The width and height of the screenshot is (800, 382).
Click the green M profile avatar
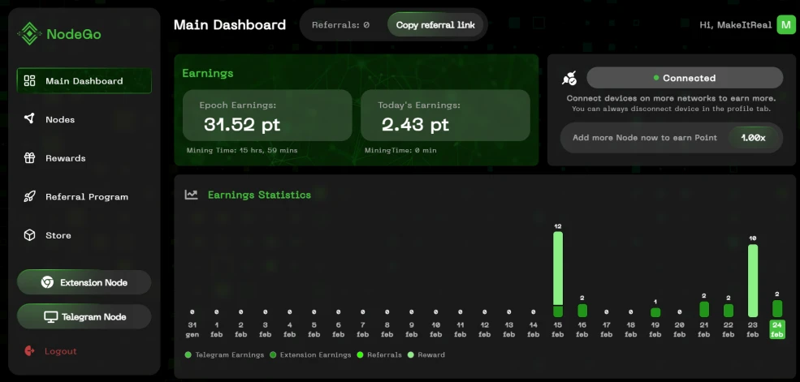click(786, 24)
